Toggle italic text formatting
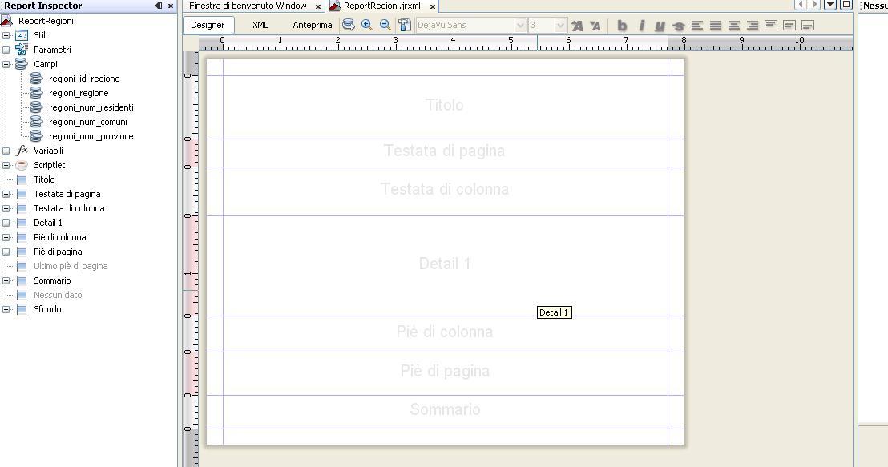 tap(641, 26)
